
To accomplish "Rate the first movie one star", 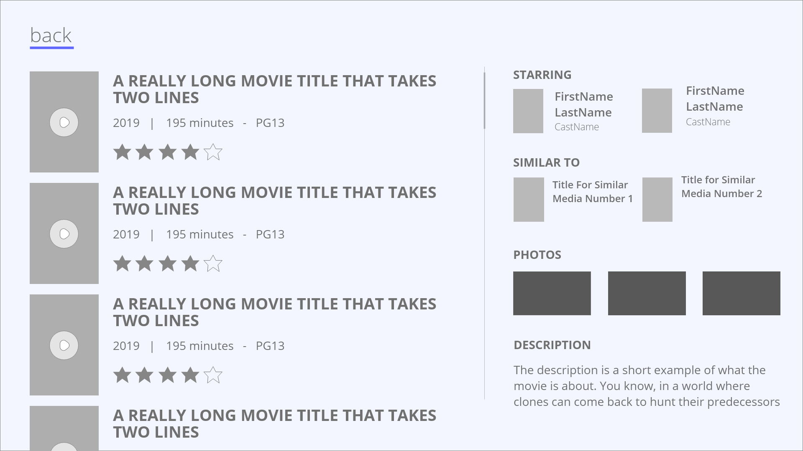I will point(122,152).
